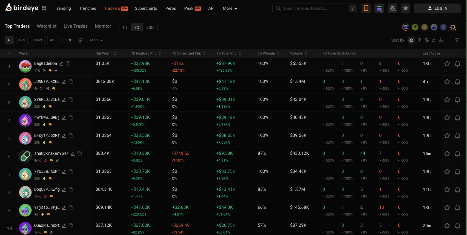
Task: Star the BagWideBoa trader
Action: [x=447, y=64]
